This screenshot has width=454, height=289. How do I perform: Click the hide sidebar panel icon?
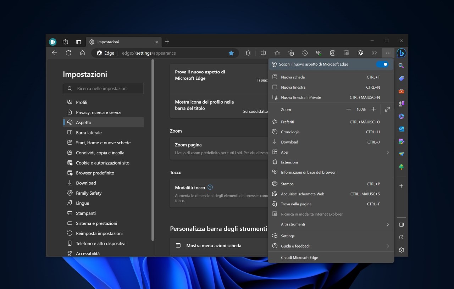pos(401,224)
